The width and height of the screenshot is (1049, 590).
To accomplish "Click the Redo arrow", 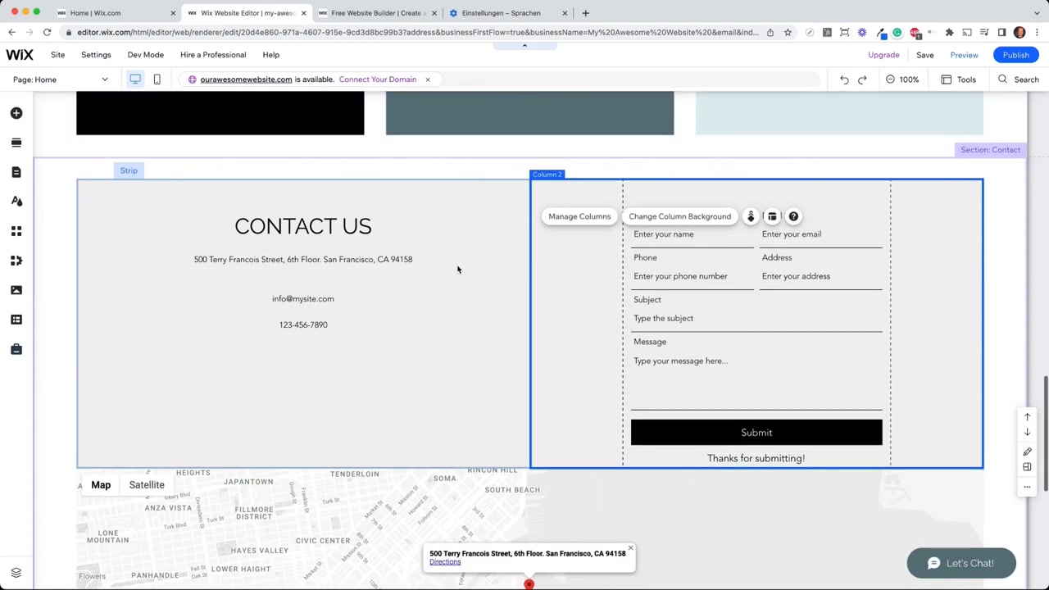I will click(x=862, y=79).
